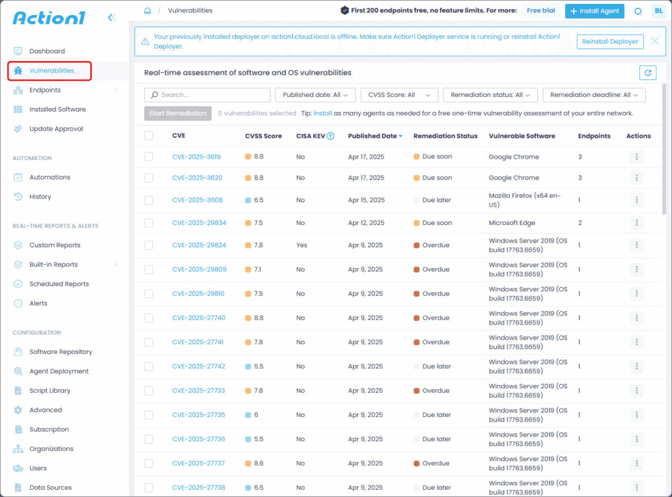Click the Reinstall Deployer button
This screenshot has width=672, height=497.
(610, 41)
